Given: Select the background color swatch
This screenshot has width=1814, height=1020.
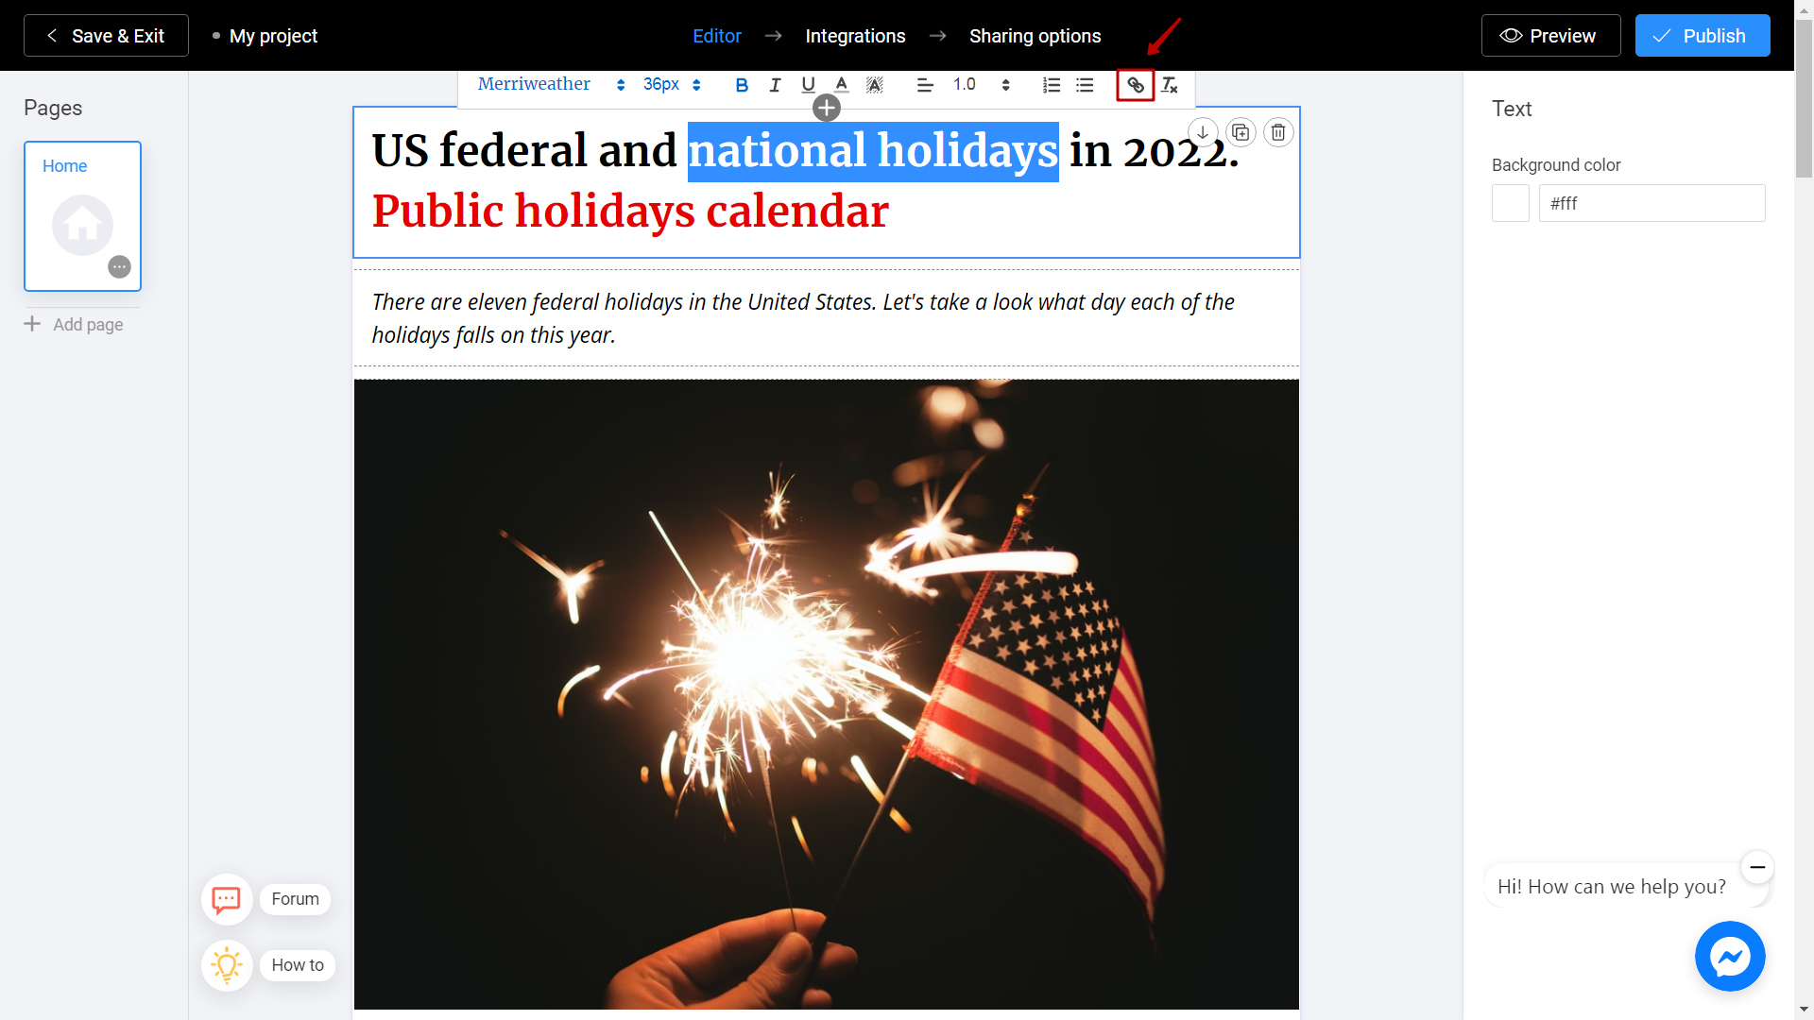Looking at the screenshot, I should (x=1512, y=203).
